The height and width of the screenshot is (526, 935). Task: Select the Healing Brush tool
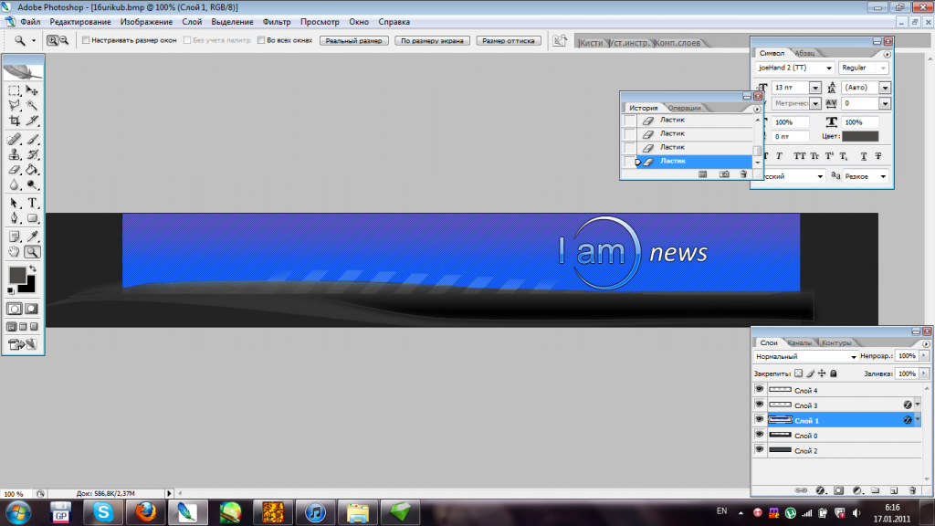(15, 140)
